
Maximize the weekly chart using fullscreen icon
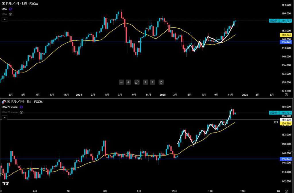137,82
